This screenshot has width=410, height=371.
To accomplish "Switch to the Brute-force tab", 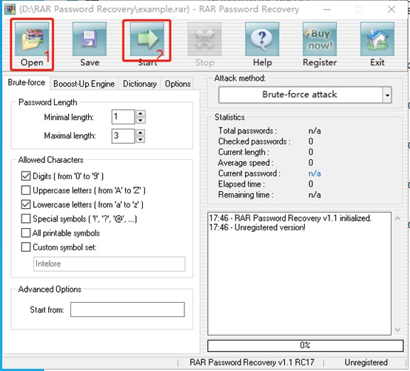I will coord(26,82).
